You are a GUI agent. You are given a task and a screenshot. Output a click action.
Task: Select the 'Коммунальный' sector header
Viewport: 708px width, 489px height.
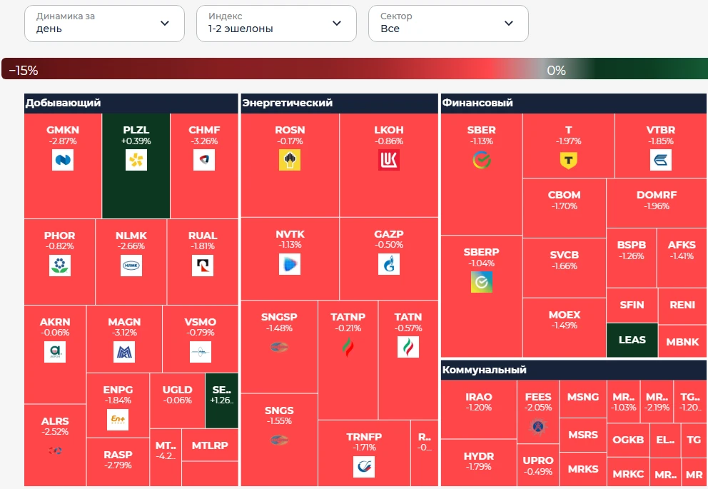tap(574, 370)
